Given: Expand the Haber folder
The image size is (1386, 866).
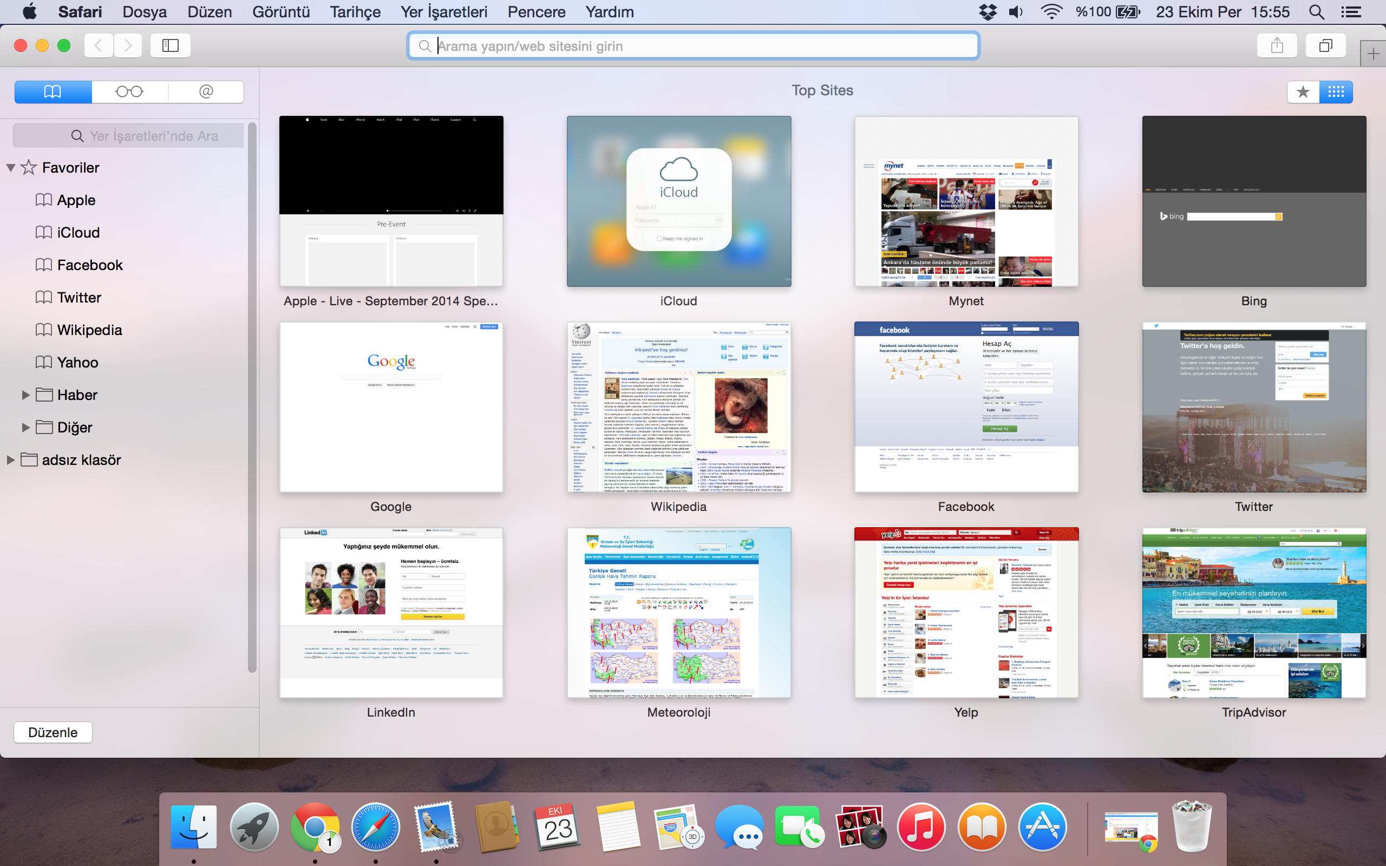Looking at the screenshot, I should tap(25, 395).
